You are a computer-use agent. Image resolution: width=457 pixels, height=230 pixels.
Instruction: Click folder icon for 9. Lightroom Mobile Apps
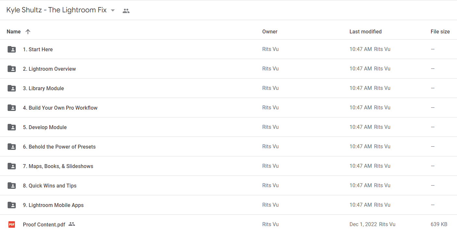tap(12, 205)
